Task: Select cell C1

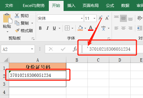Action: point(98,67)
